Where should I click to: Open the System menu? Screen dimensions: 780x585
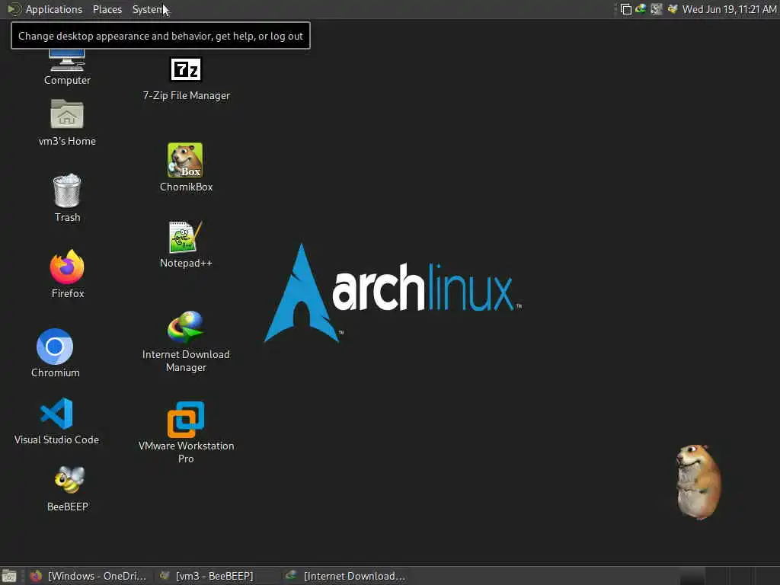(147, 9)
